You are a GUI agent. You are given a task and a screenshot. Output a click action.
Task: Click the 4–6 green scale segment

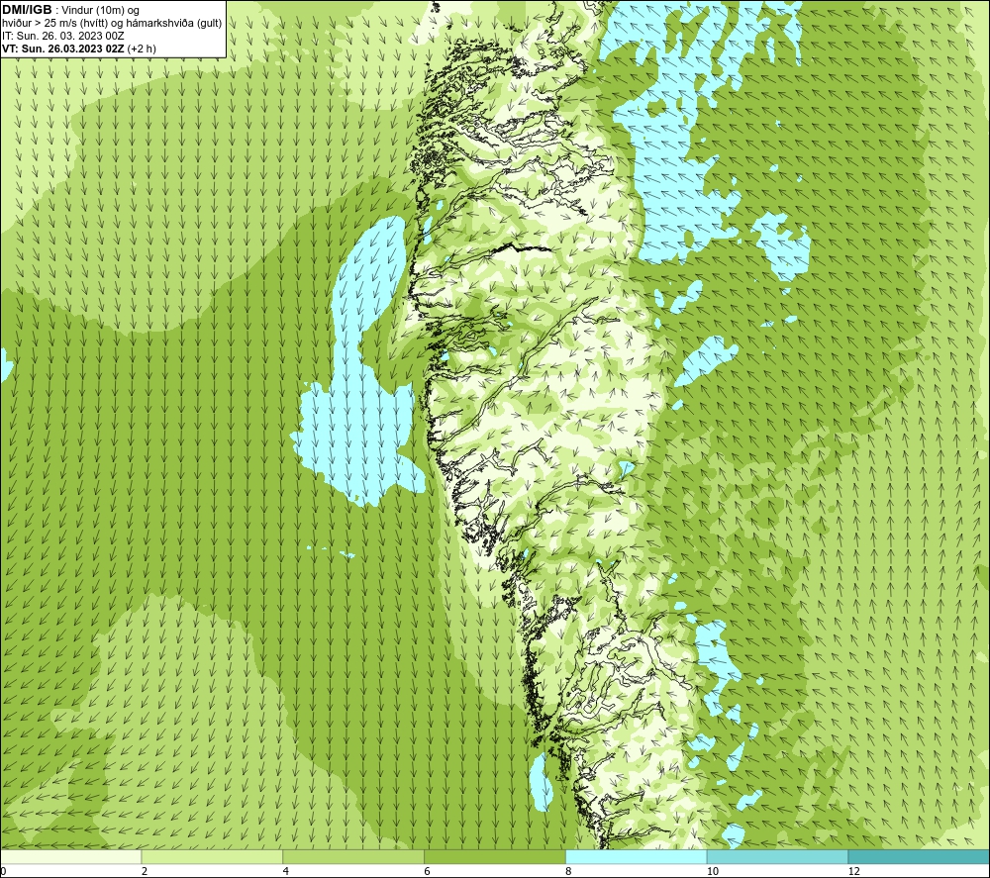(353, 856)
